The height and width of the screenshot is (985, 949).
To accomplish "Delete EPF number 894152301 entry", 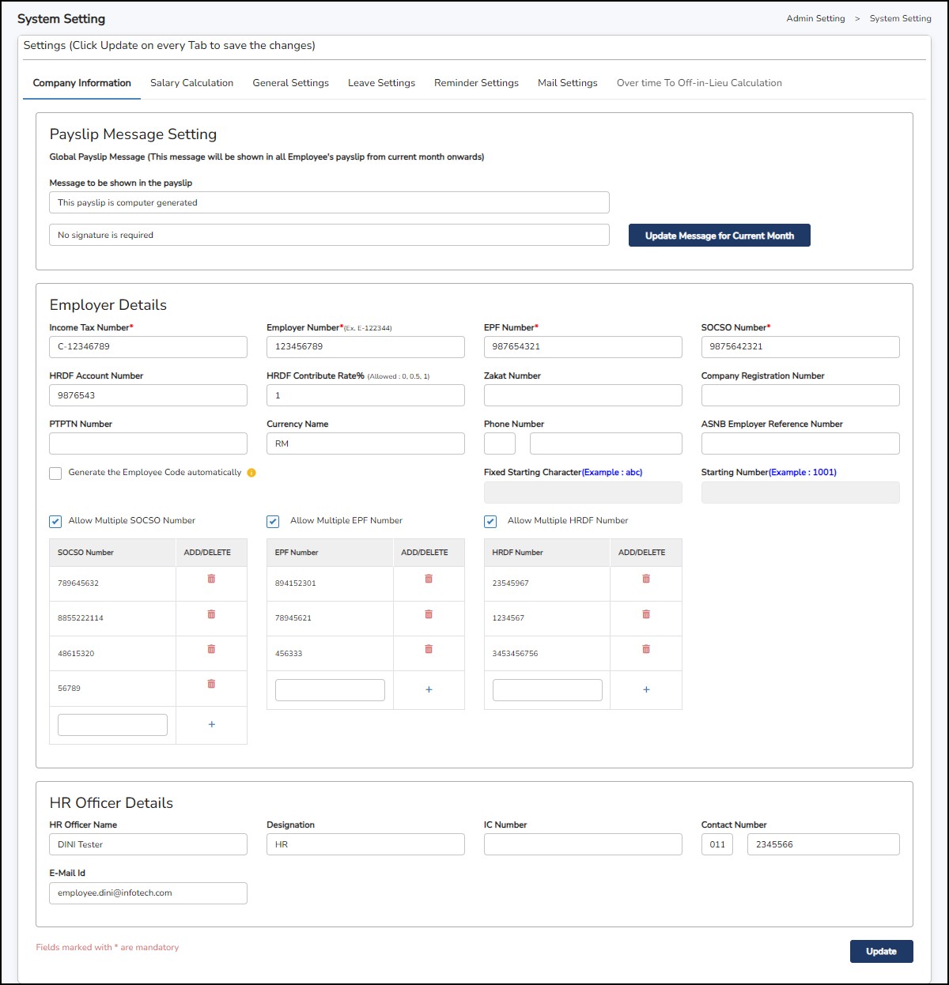I will pos(429,579).
